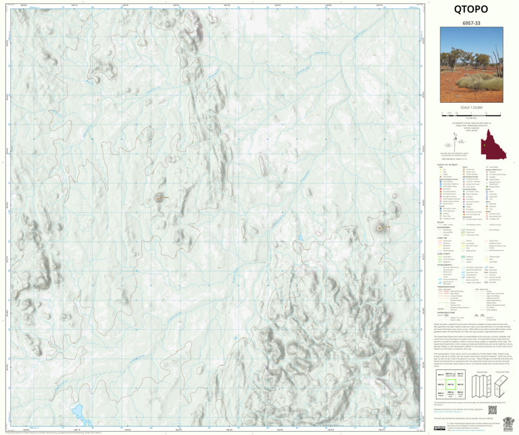This screenshot has width=519, height=435.
Task: Select the sheet number 6957-33 under the title
Action: tap(471, 23)
